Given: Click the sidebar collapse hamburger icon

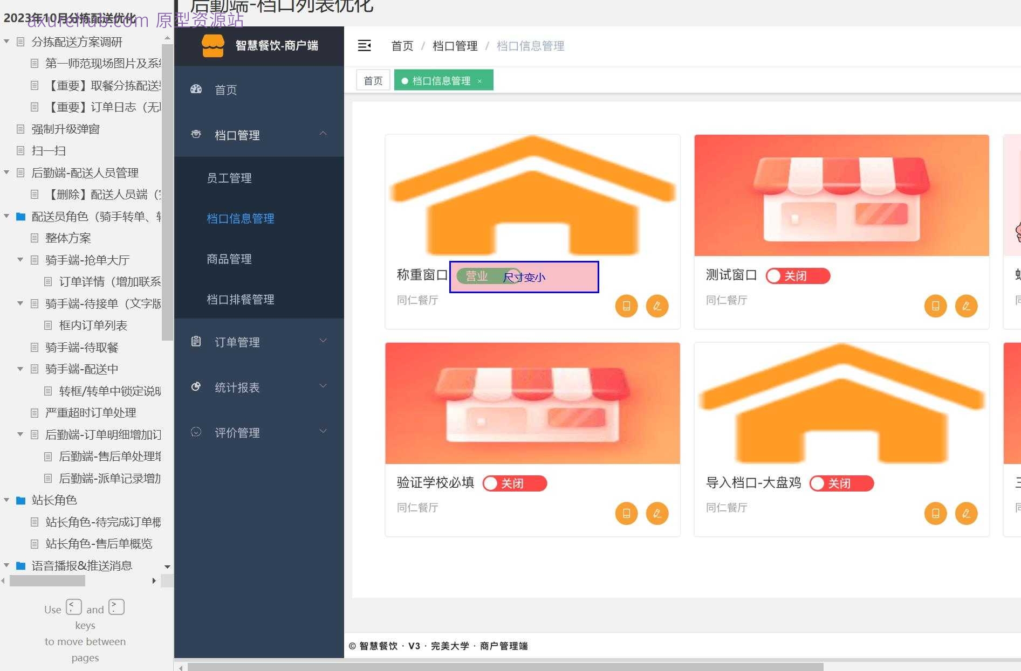Looking at the screenshot, I should coord(365,46).
